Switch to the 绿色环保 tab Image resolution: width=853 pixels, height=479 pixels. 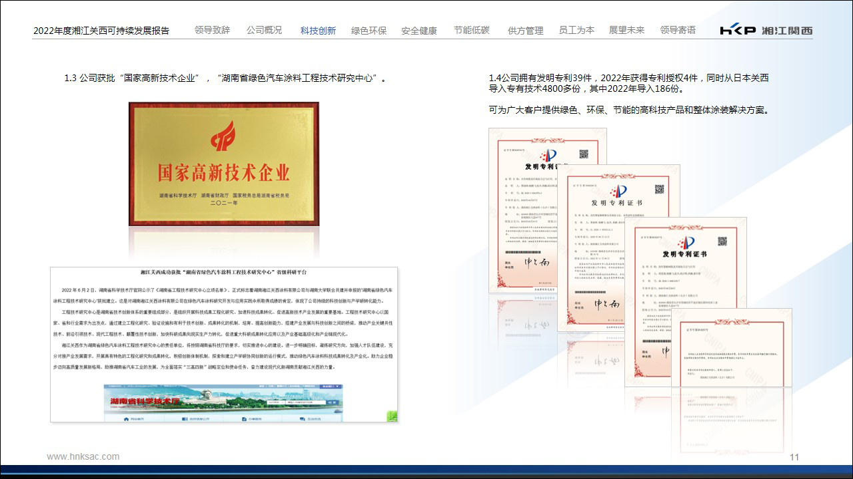coord(369,31)
